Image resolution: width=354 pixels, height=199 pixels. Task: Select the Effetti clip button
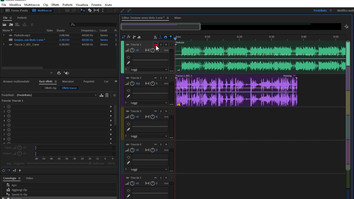51,88
